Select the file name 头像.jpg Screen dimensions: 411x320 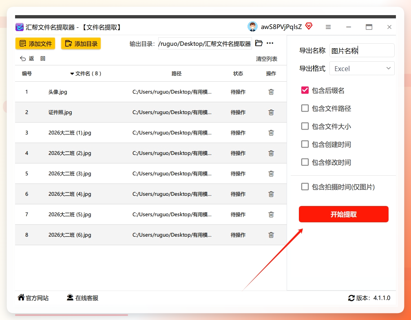click(57, 92)
